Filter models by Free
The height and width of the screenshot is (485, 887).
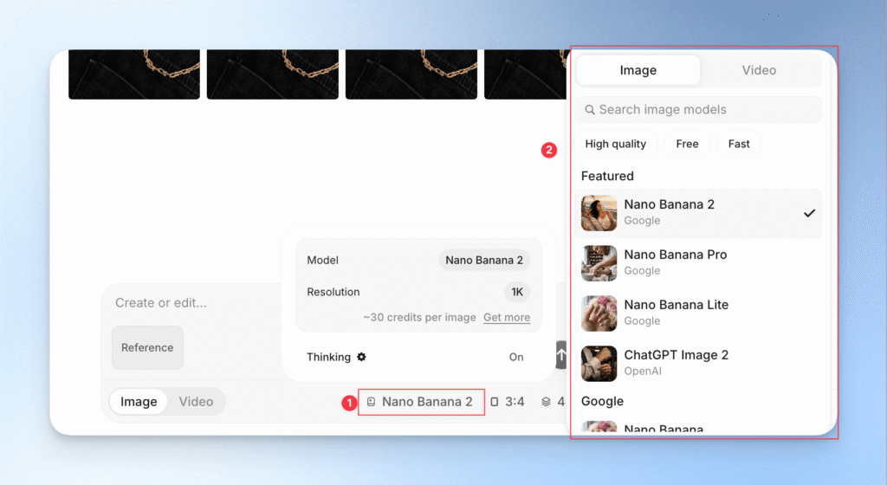tap(687, 144)
